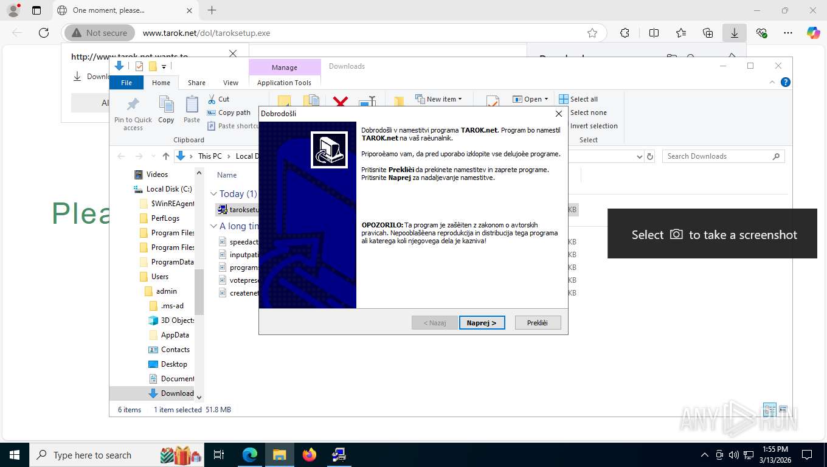Open a new browser tab
This screenshot has height=467, width=827.
(212, 10)
